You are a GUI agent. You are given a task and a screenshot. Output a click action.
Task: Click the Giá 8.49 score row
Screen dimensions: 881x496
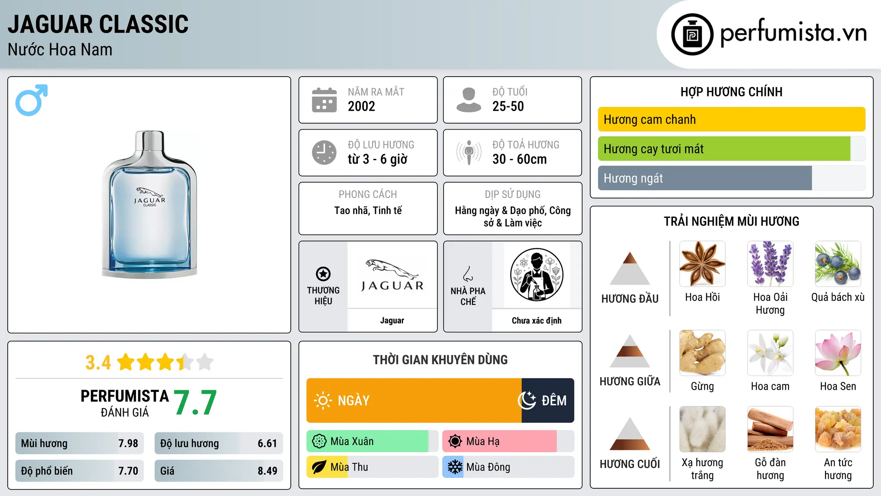click(x=219, y=471)
